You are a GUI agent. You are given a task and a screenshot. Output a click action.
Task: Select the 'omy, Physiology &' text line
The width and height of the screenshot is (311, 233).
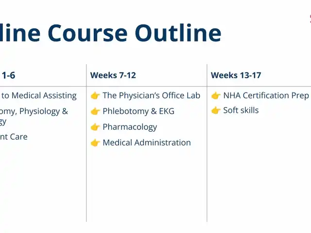(x=34, y=111)
